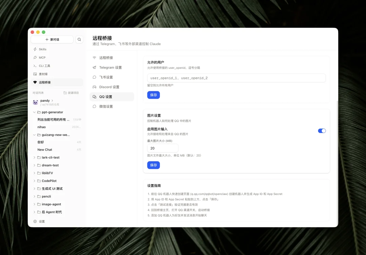Screen dimensions: 366x255
Task: Open search with the magnifier icon
Action: pos(79,39)
